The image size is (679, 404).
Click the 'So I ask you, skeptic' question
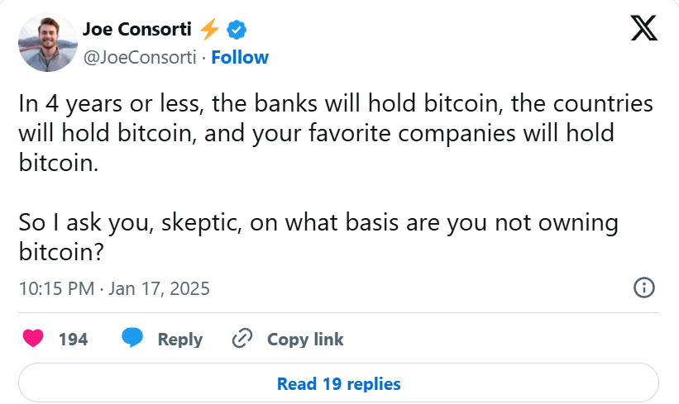318,237
